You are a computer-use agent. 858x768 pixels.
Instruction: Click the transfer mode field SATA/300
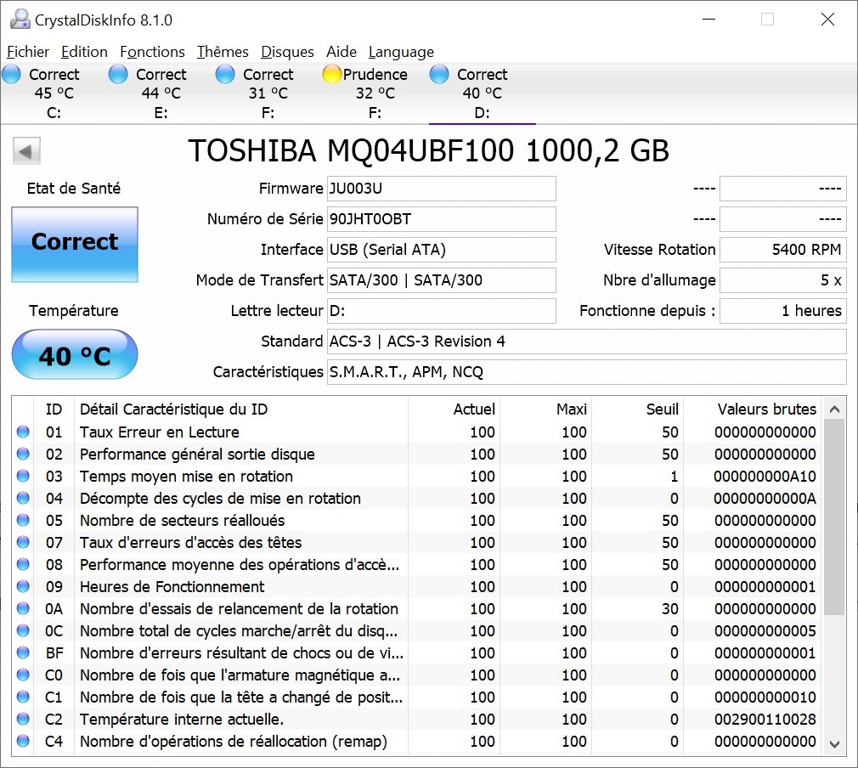(x=441, y=280)
